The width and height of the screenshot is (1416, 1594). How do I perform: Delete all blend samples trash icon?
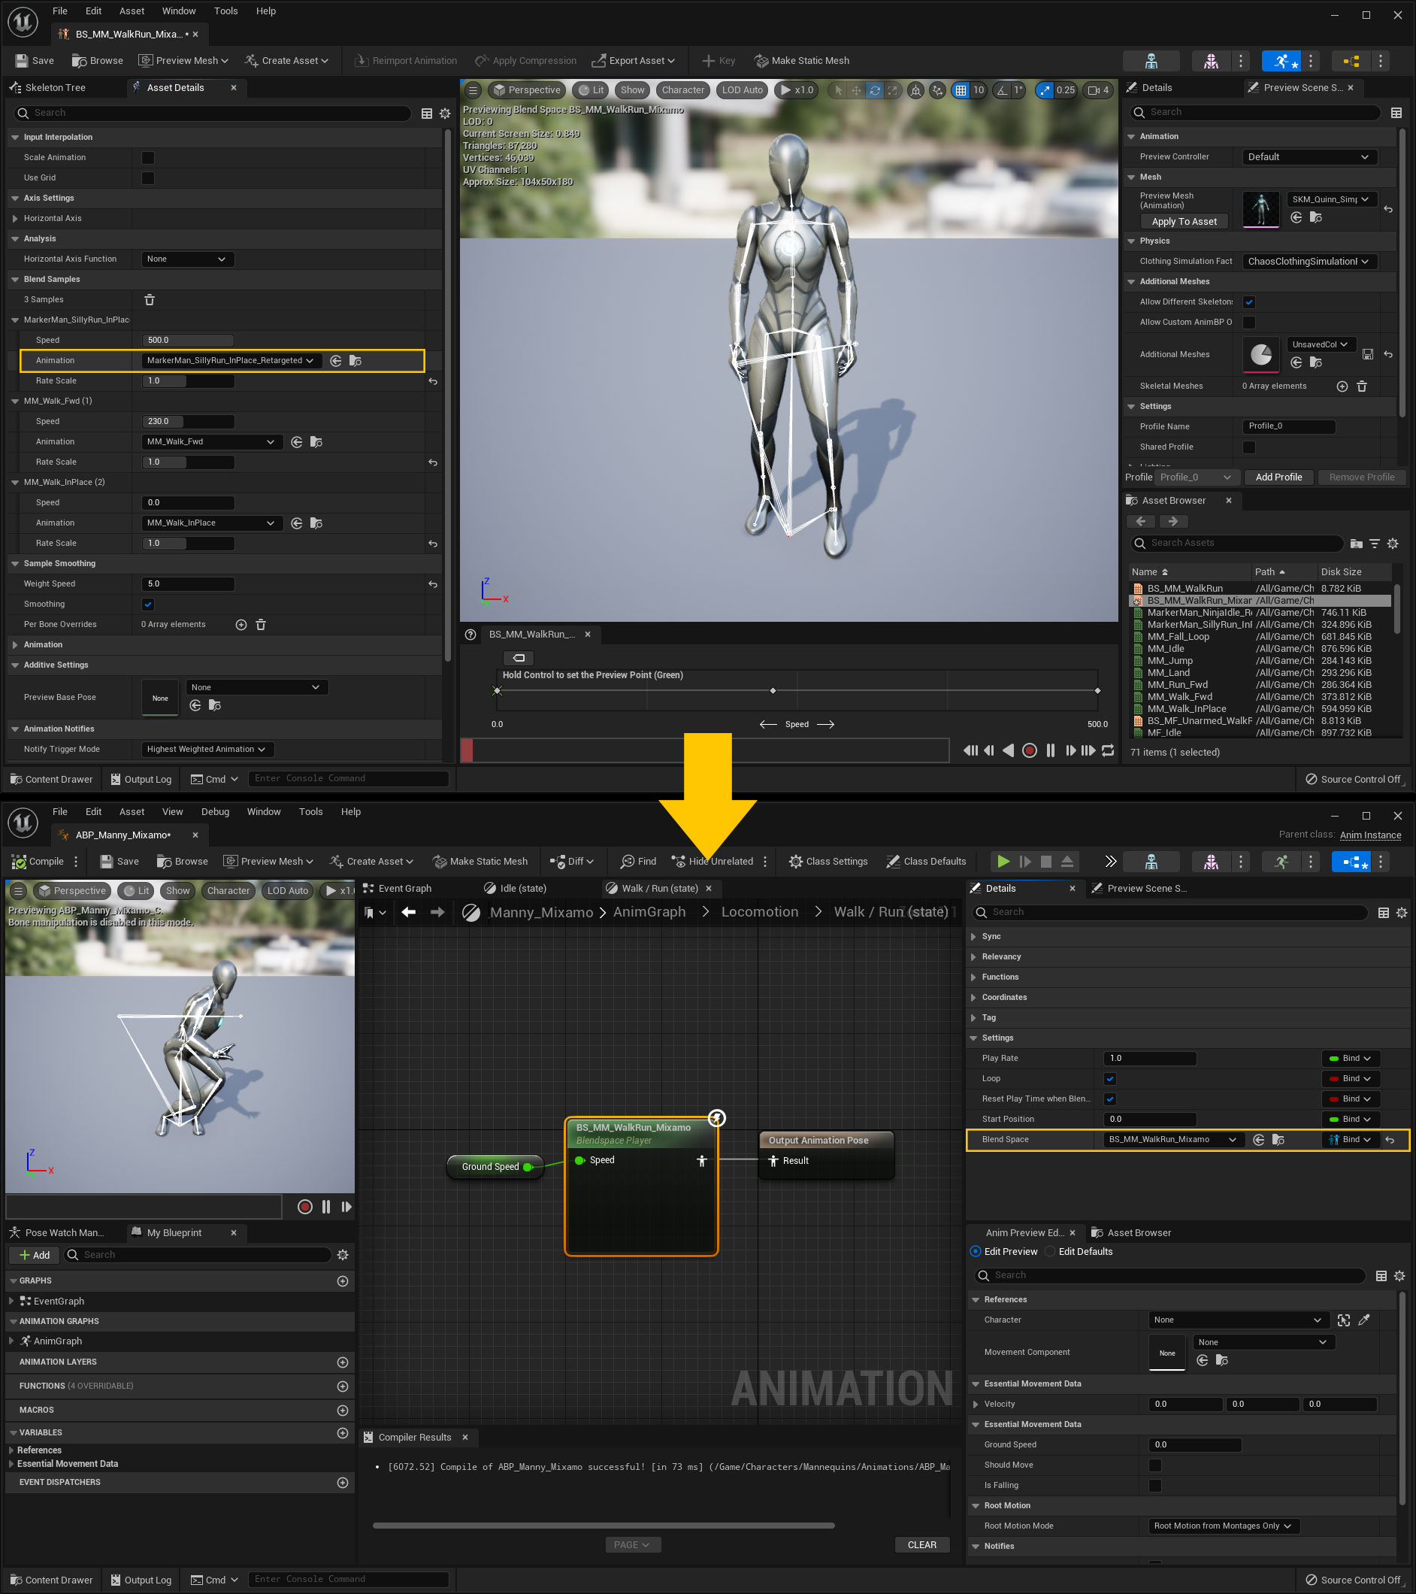150,299
